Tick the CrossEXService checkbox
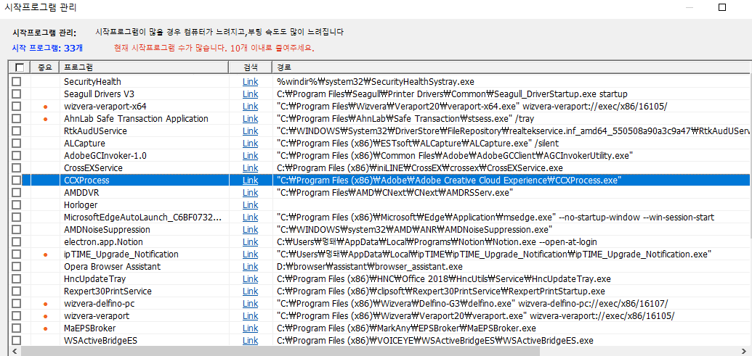Viewport: 752px width, 356px height. (17, 168)
